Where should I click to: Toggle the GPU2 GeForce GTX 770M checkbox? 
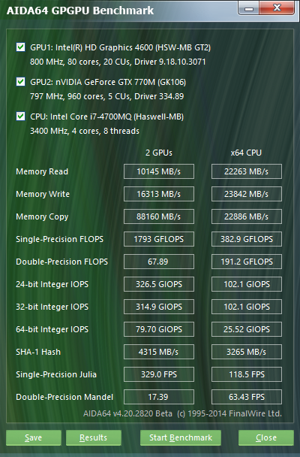[21, 82]
